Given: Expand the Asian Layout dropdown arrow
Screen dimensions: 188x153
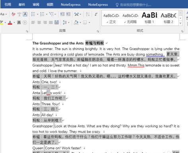Looking at the screenshot, I should pyautogui.click(x=80, y=14).
